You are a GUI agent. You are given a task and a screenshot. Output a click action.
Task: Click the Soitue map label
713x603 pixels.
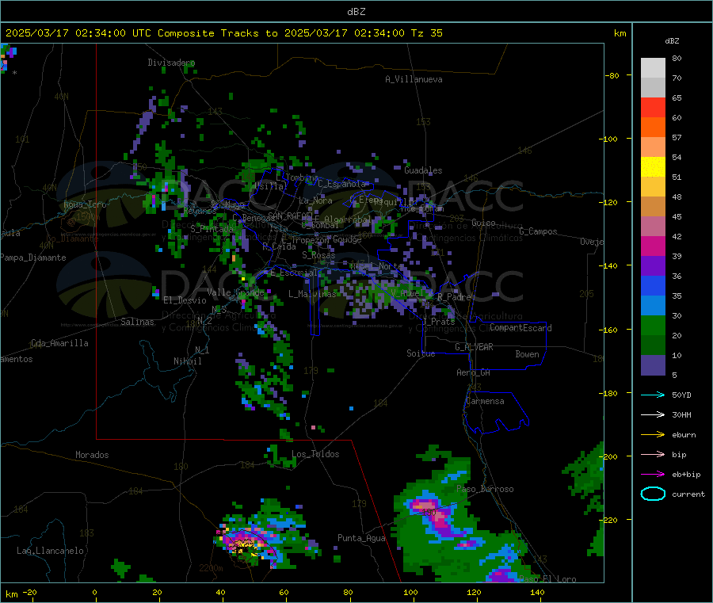pos(421,353)
